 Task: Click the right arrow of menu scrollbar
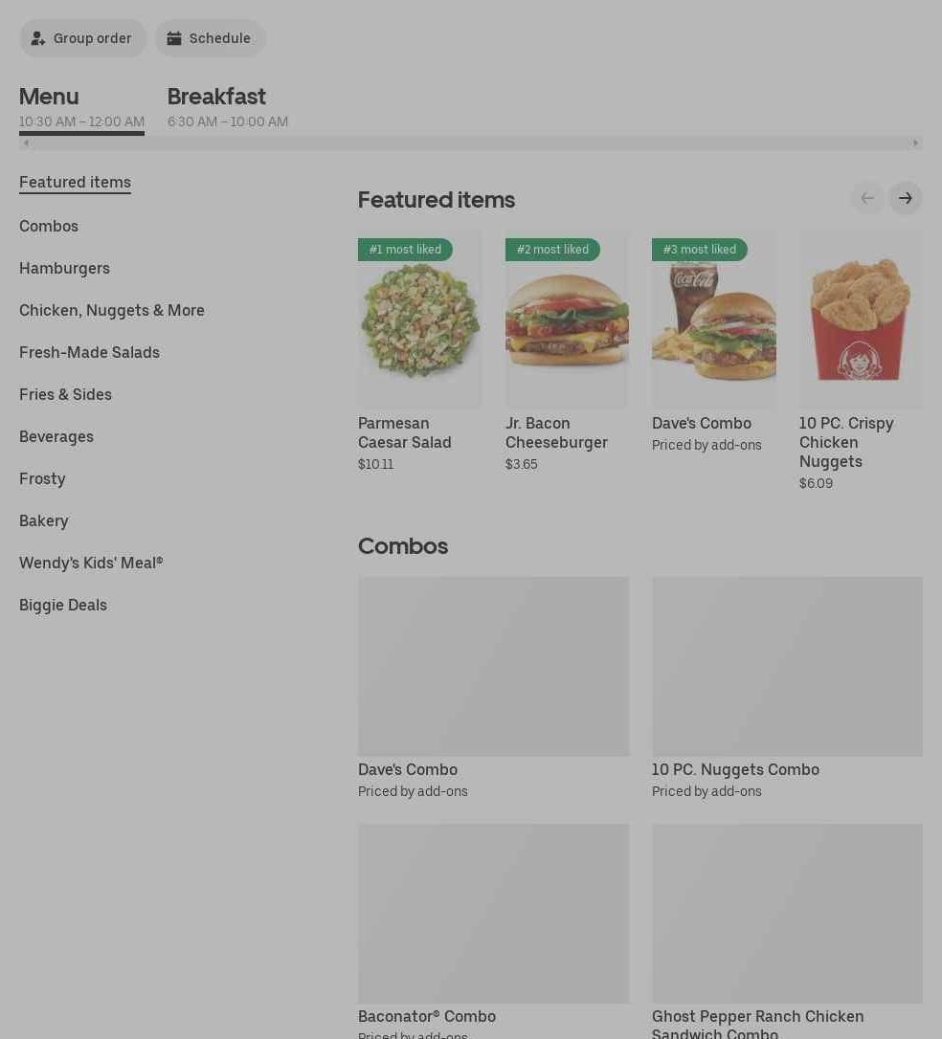[915, 144]
